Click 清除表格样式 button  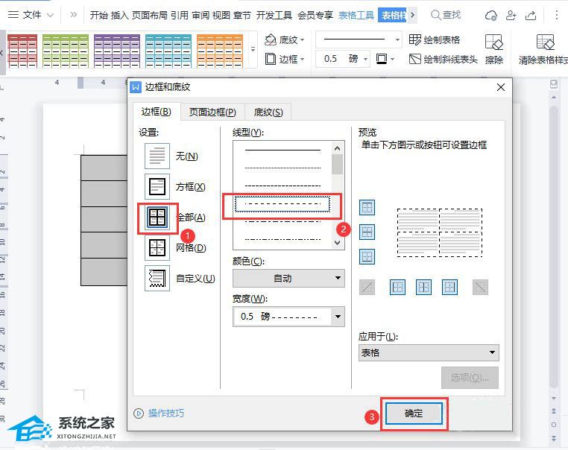(543, 49)
